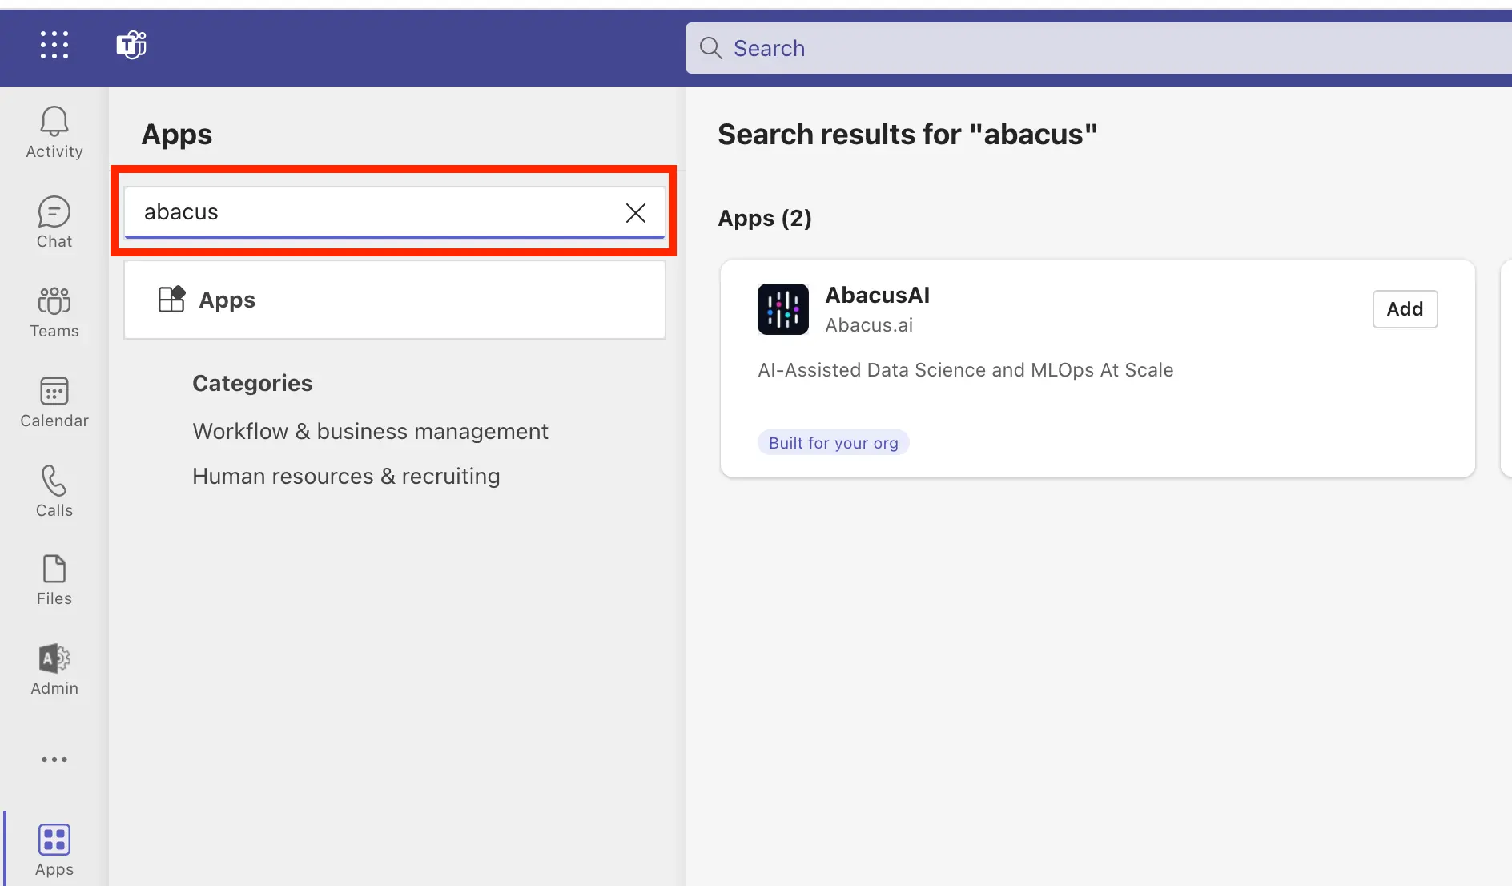1512x886 pixels.
Task: Open the Calendar
Action: 53,402
